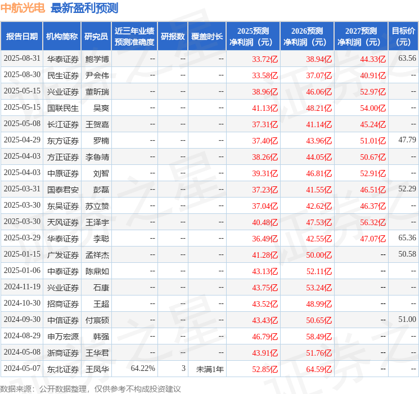Image resolution: width=419 pixels, height=394 pixels.
Task: Click the 2026预测净利润 column header
Action: [x=307, y=37]
